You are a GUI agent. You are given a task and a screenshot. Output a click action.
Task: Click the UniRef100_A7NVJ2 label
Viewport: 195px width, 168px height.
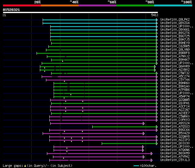[x=175, y=57]
